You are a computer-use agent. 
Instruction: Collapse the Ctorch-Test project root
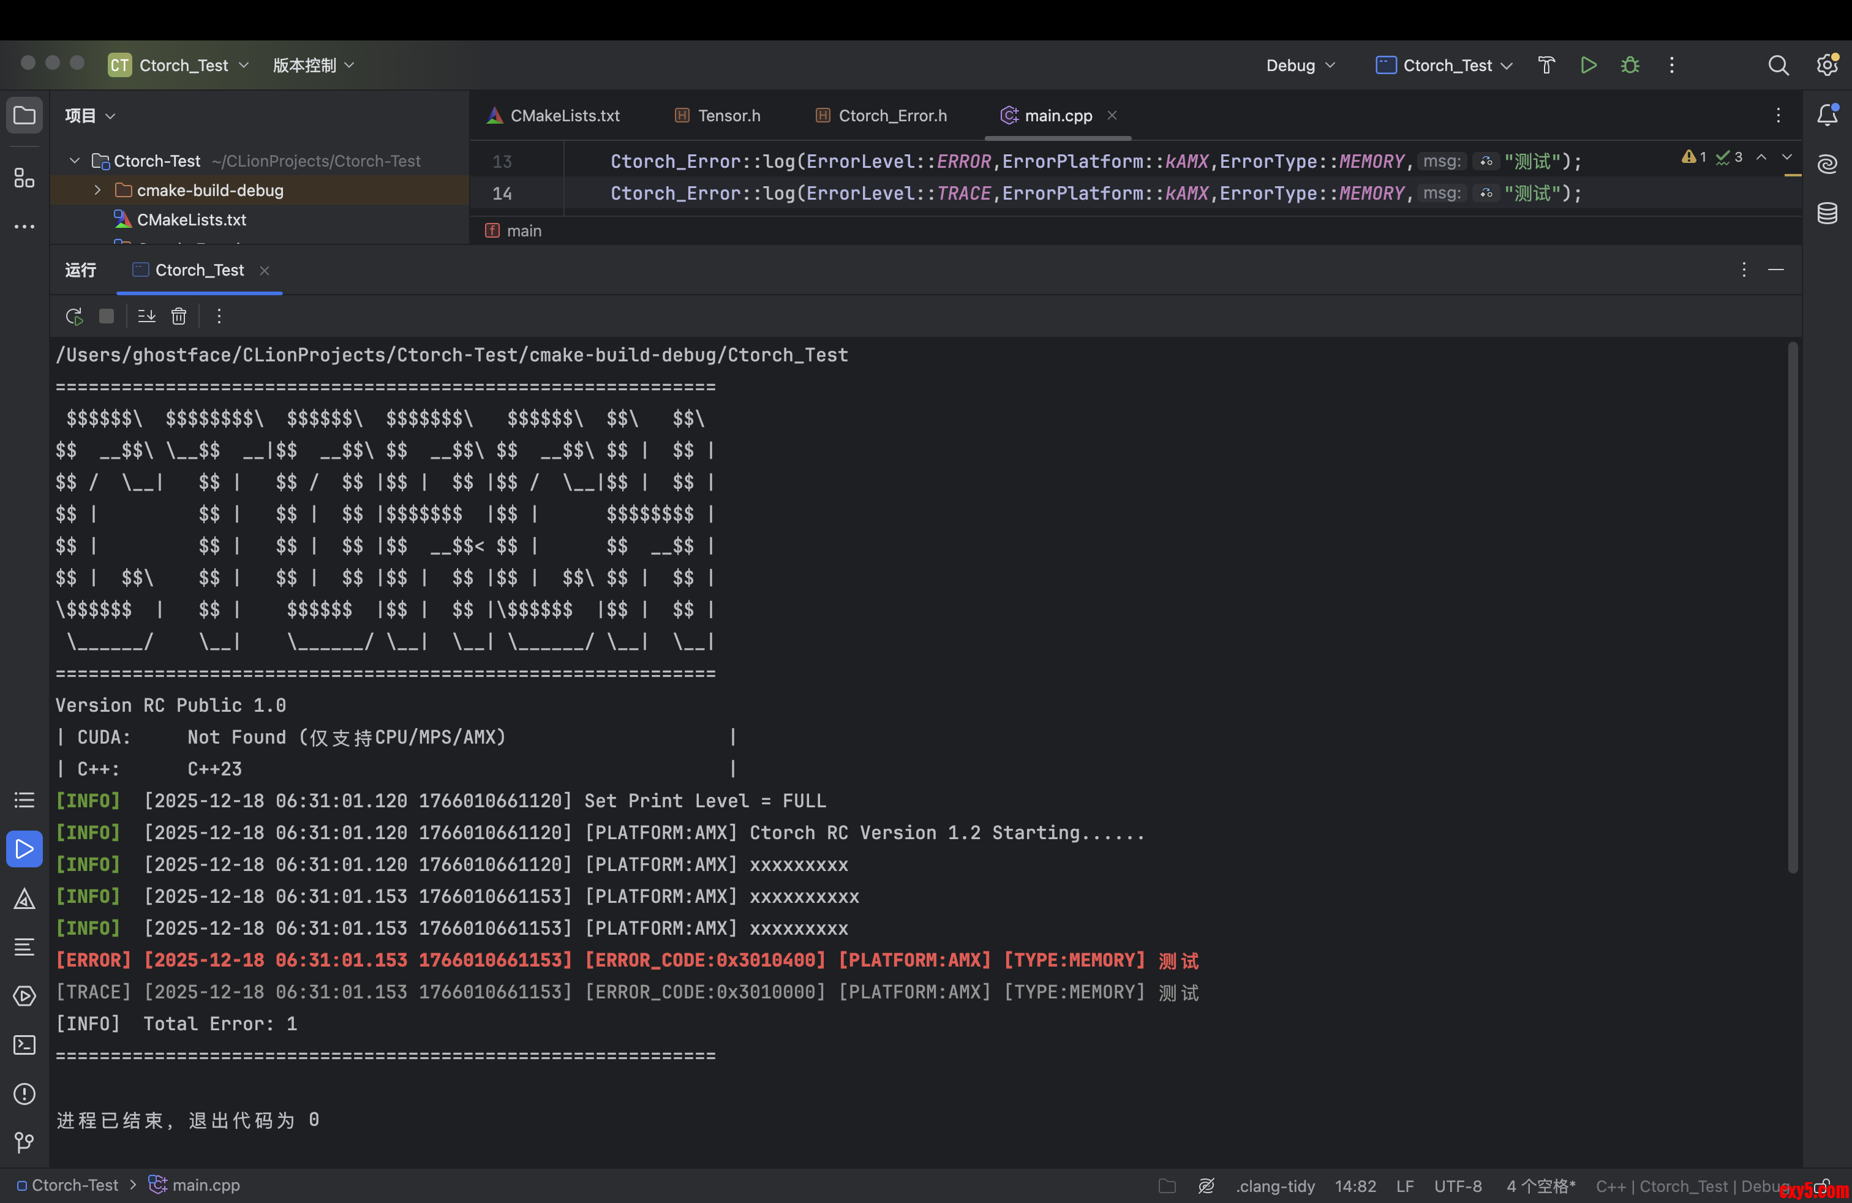(75, 161)
